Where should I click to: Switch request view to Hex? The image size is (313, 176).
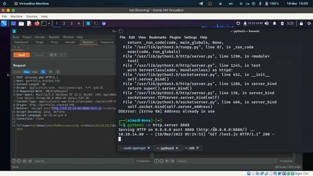(x=35, y=72)
